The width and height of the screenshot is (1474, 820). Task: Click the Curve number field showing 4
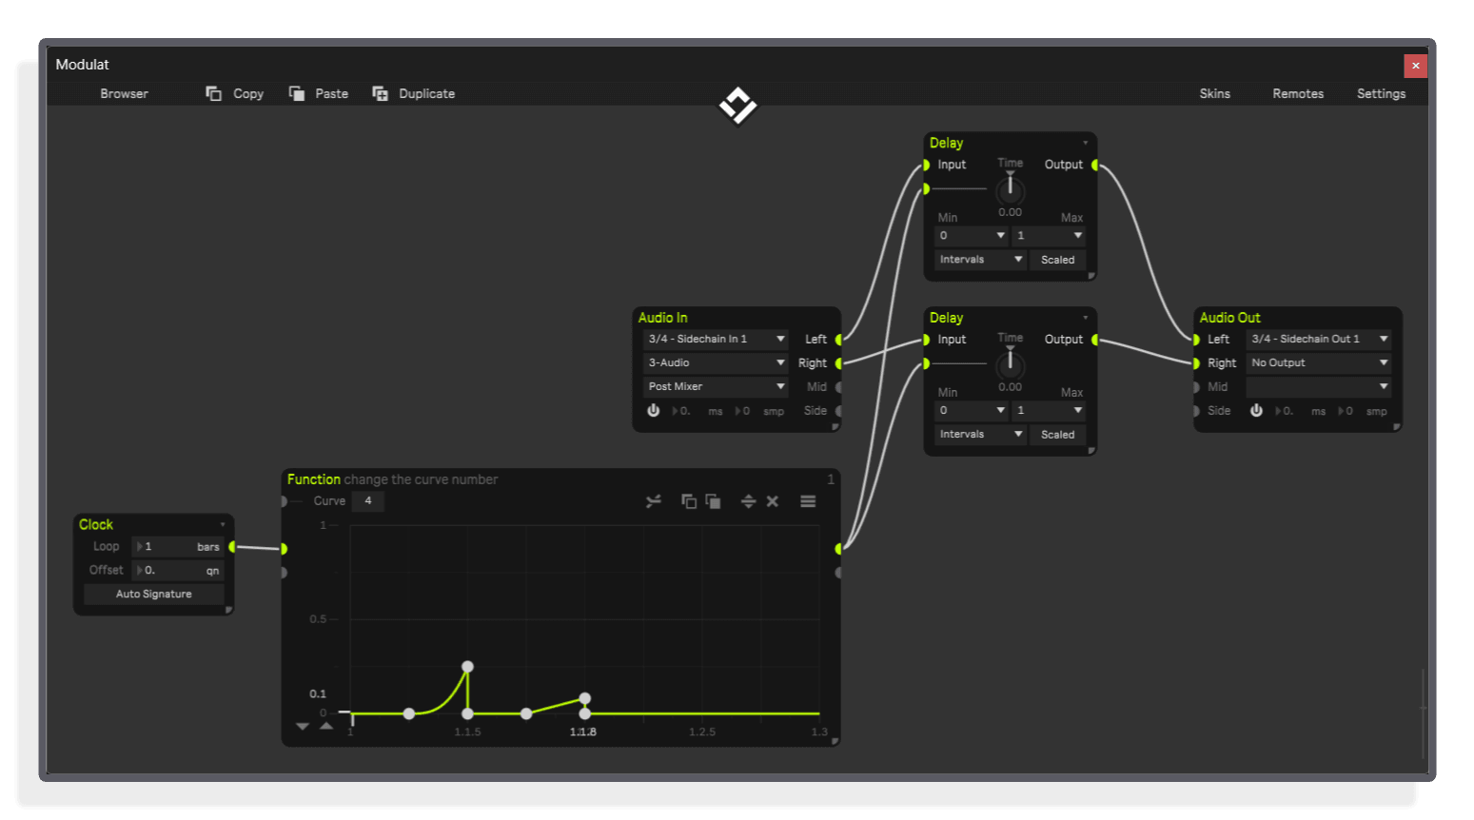pos(368,501)
